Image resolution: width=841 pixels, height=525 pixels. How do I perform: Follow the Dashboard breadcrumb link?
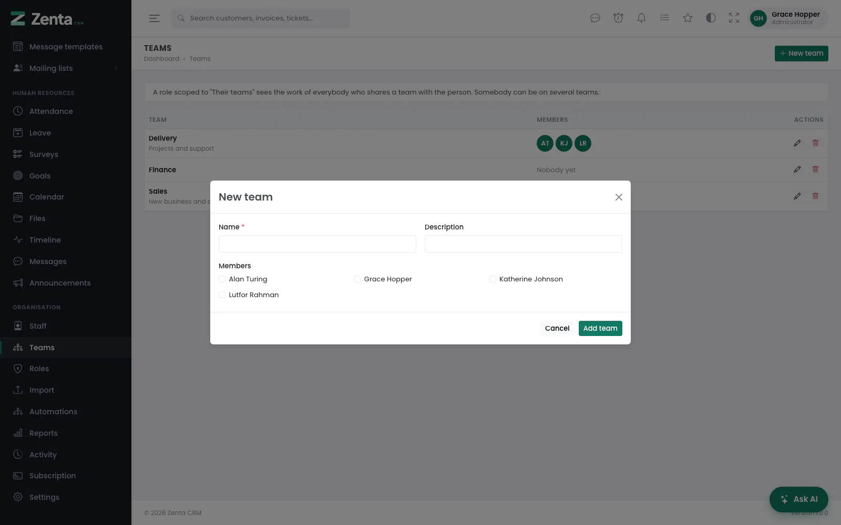[161, 59]
